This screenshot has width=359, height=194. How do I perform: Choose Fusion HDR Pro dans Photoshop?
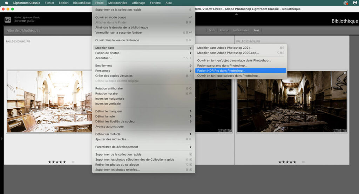pos(221,71)
